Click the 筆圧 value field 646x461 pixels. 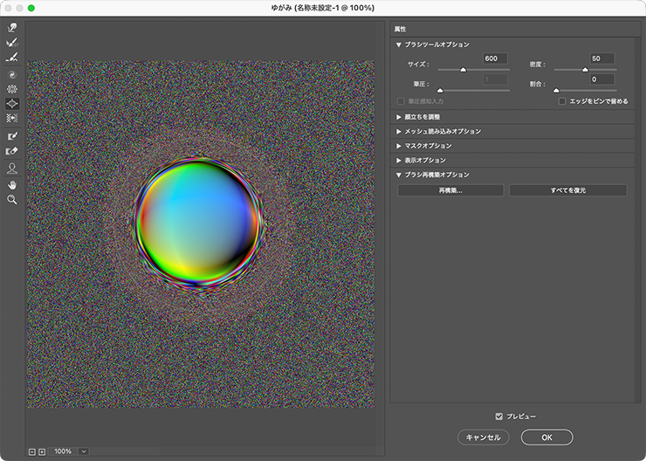pos(495,79)
